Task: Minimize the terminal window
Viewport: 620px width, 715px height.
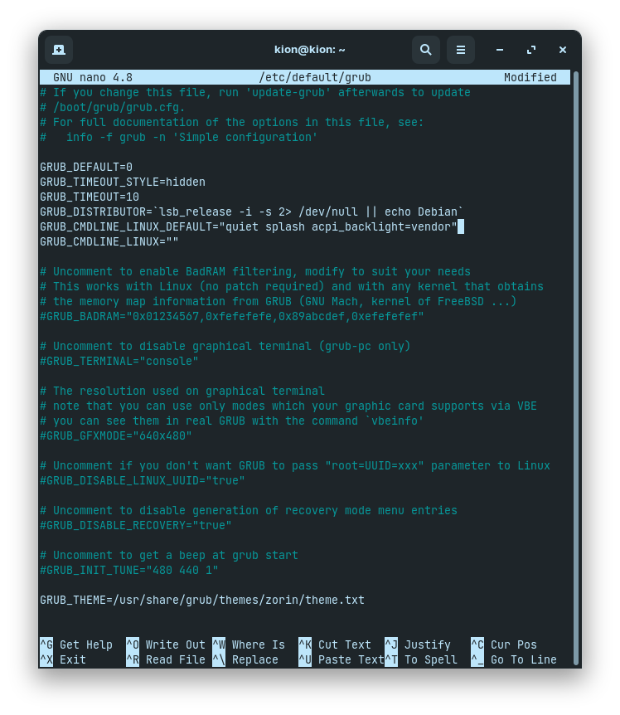Action: [x=500, y=50]
